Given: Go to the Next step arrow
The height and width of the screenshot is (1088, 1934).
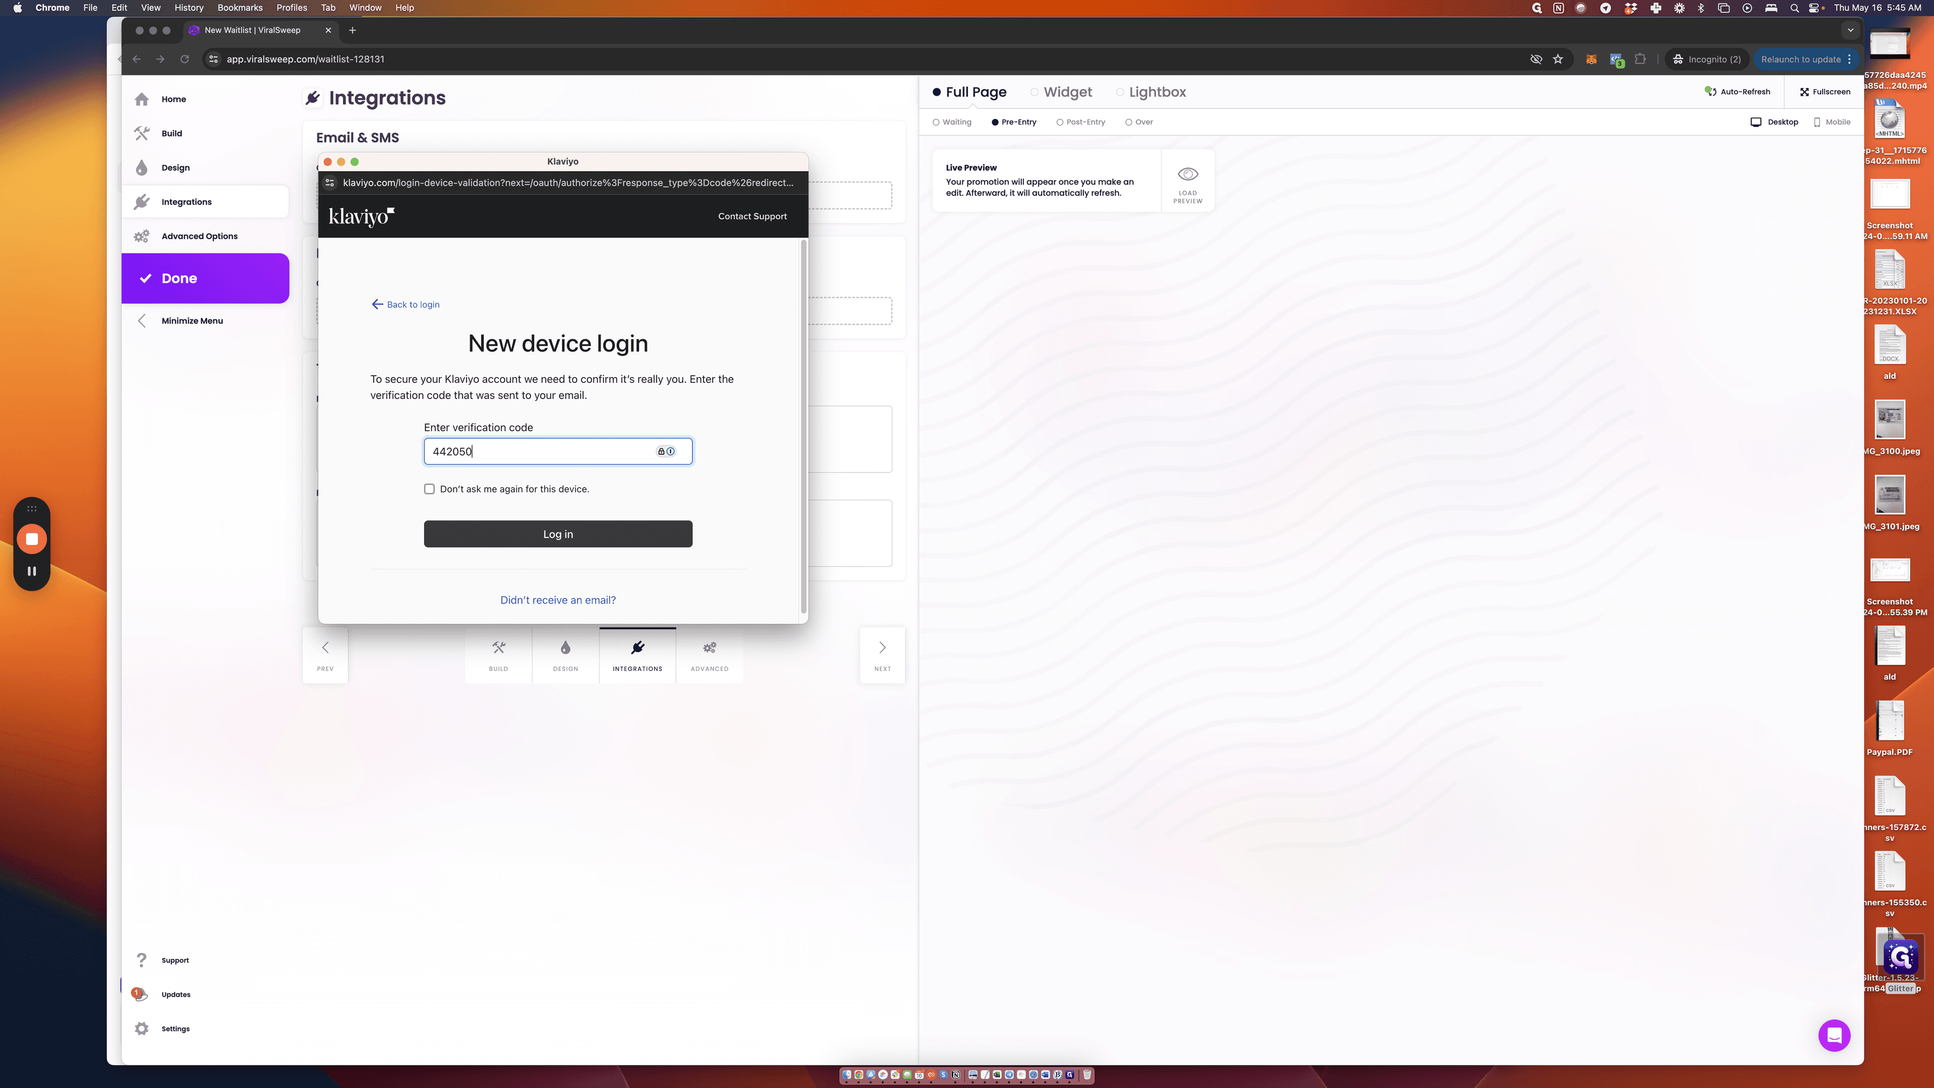Looking at the screenshot, I should (882, 655).
